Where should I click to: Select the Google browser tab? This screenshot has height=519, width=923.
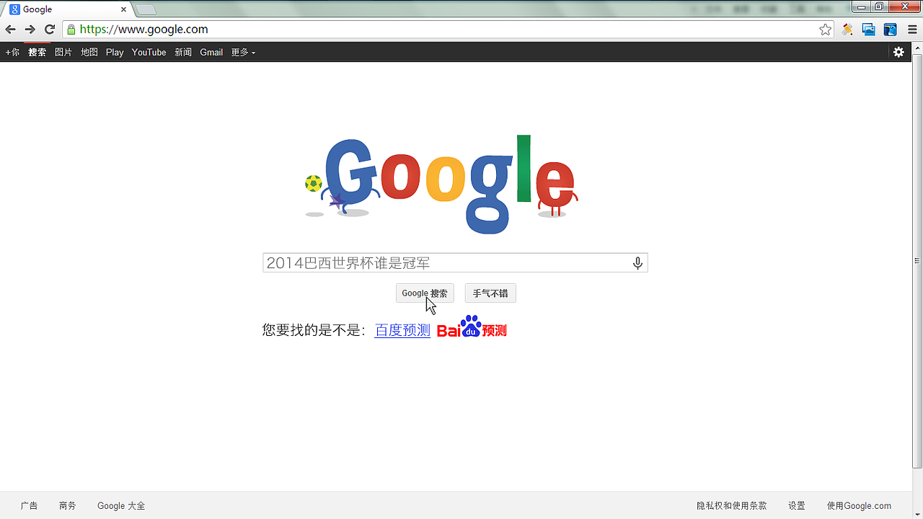pyautogui.click(x=66, y=9)
